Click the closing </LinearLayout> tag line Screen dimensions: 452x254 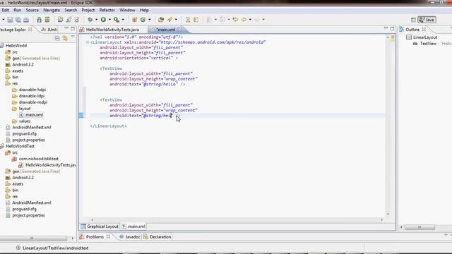(x=108, y=126)
